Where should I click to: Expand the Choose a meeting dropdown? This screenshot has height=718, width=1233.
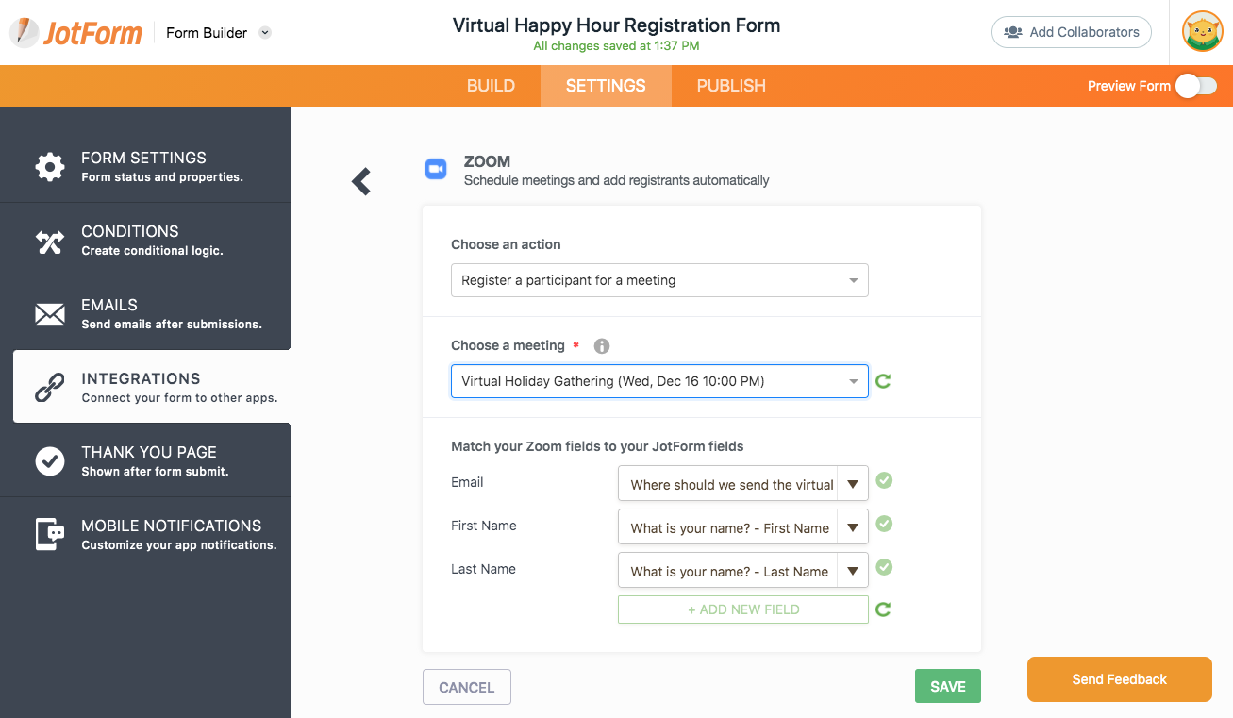point(659,381)
